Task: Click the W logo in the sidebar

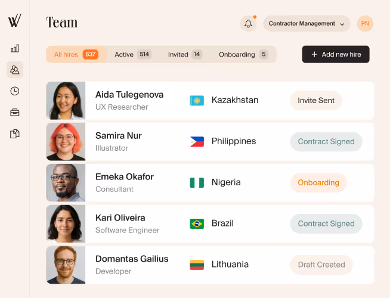Action: click(x=15, y=20)
